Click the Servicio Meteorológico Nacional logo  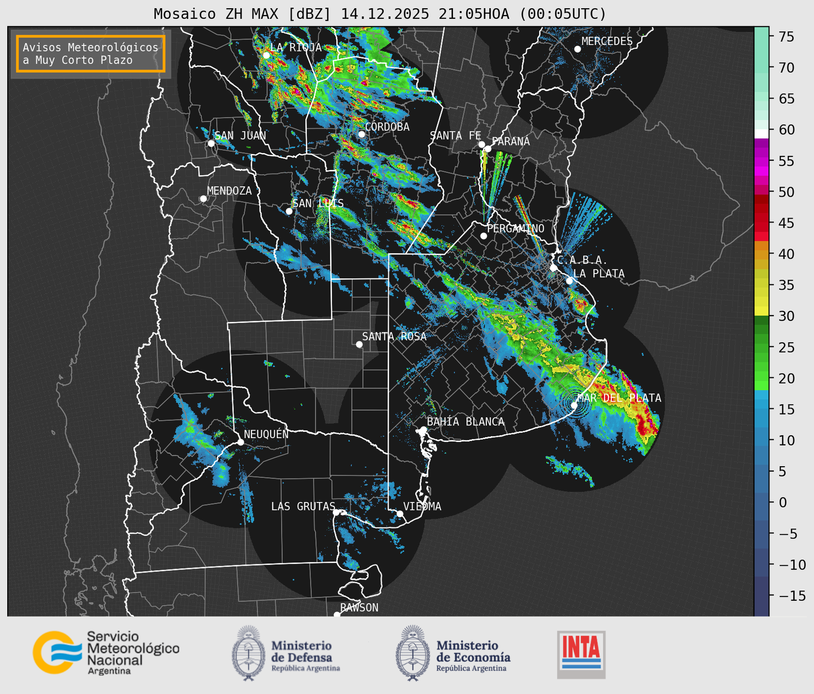[x=106, y=653]
